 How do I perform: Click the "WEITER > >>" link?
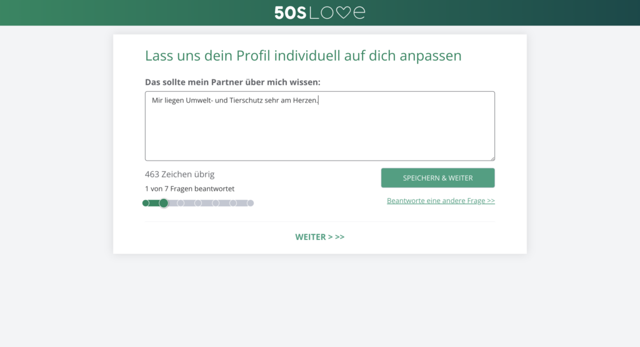pos(319,237)
